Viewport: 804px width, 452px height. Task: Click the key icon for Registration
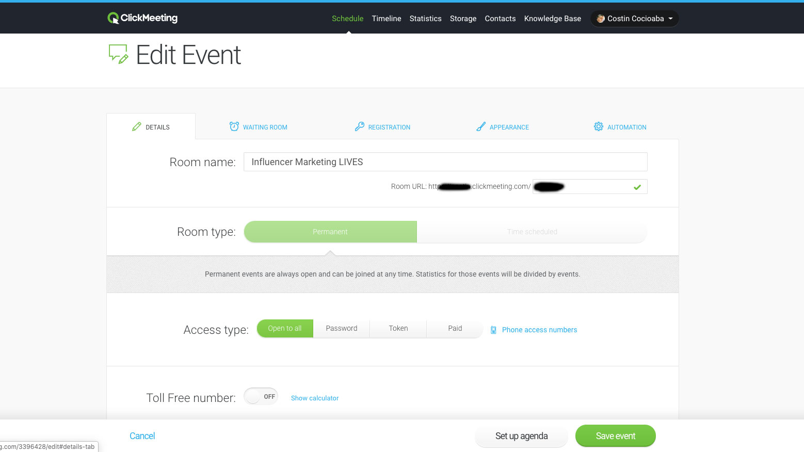(x=360, y=127)
